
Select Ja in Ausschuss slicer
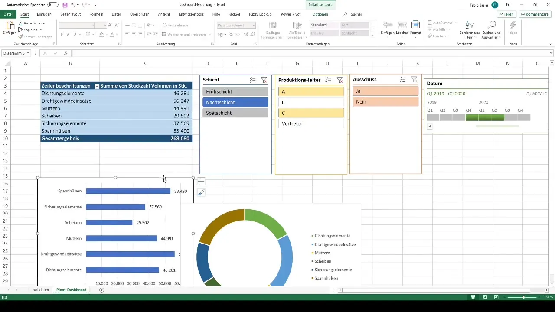(386, 91)
